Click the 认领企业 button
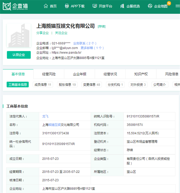 (19, 55)
